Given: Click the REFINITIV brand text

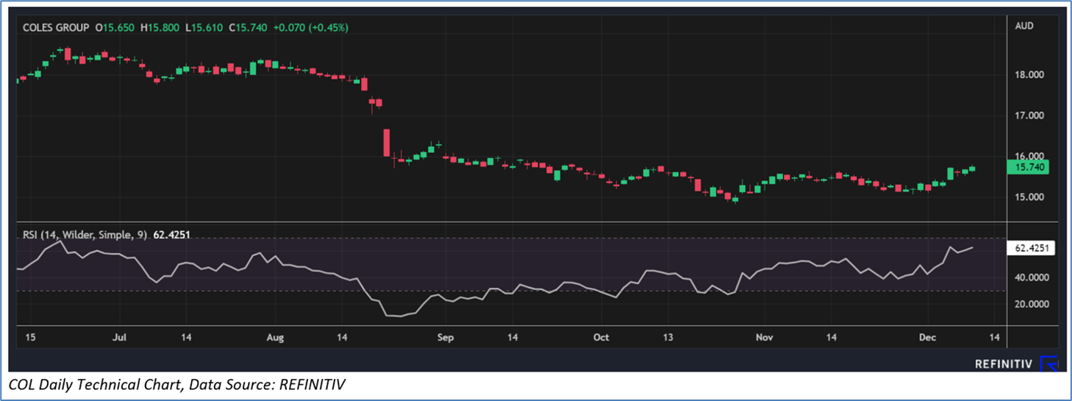Looking at the screenshot, I should pos(1005,364).
